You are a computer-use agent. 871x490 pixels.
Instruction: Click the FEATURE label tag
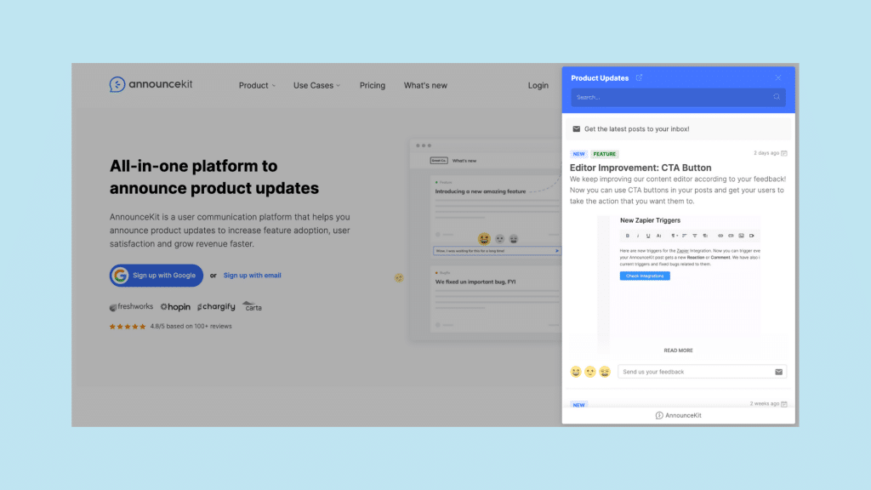(x=605, y=154)
